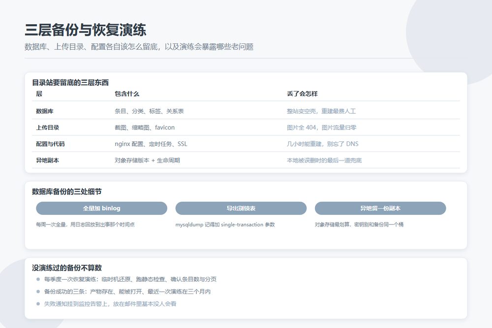Click the 全量加 binlog pill button
Screen dimensions: 492x328
101,208
